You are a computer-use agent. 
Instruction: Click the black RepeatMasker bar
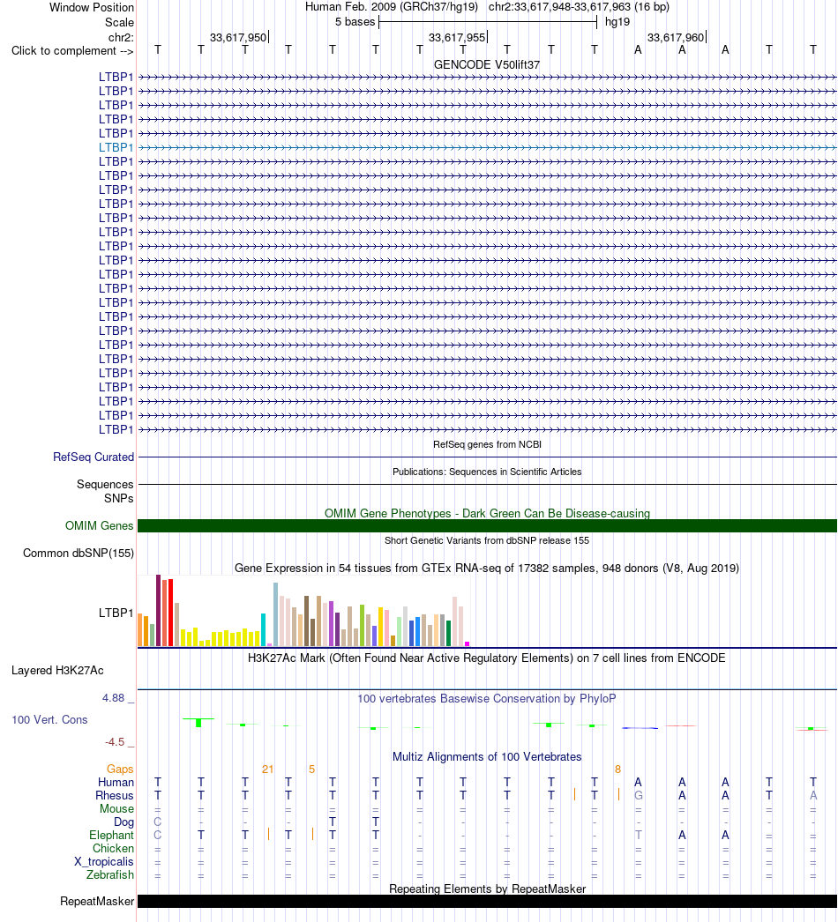[x=487, y=902]
